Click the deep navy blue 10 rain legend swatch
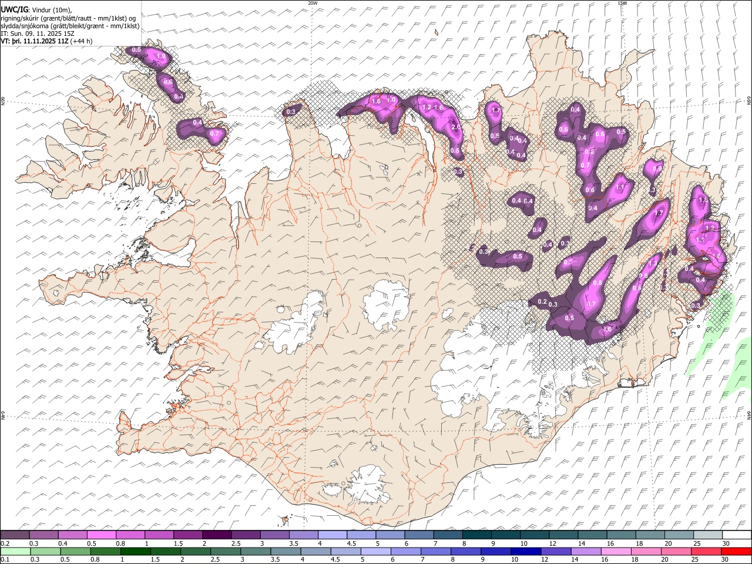Viewport: 752px width, 564px height. click(525, 552)
